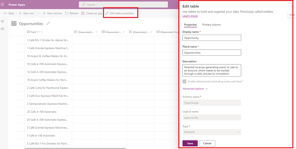296x149 pixels.
Task: Go Back using the toolbar arrow
Action: point(9,13)
